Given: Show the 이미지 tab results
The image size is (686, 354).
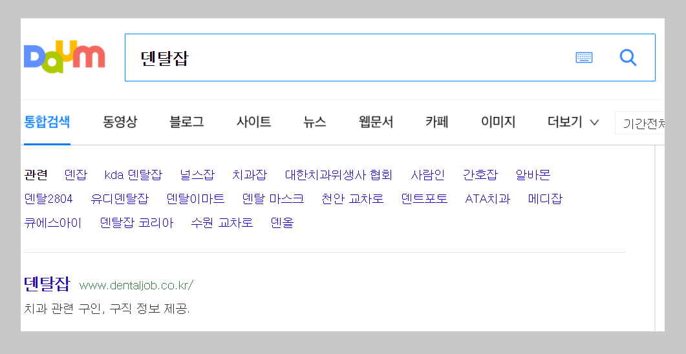Looking at the screenshot, I should click(x=498, y=121).
